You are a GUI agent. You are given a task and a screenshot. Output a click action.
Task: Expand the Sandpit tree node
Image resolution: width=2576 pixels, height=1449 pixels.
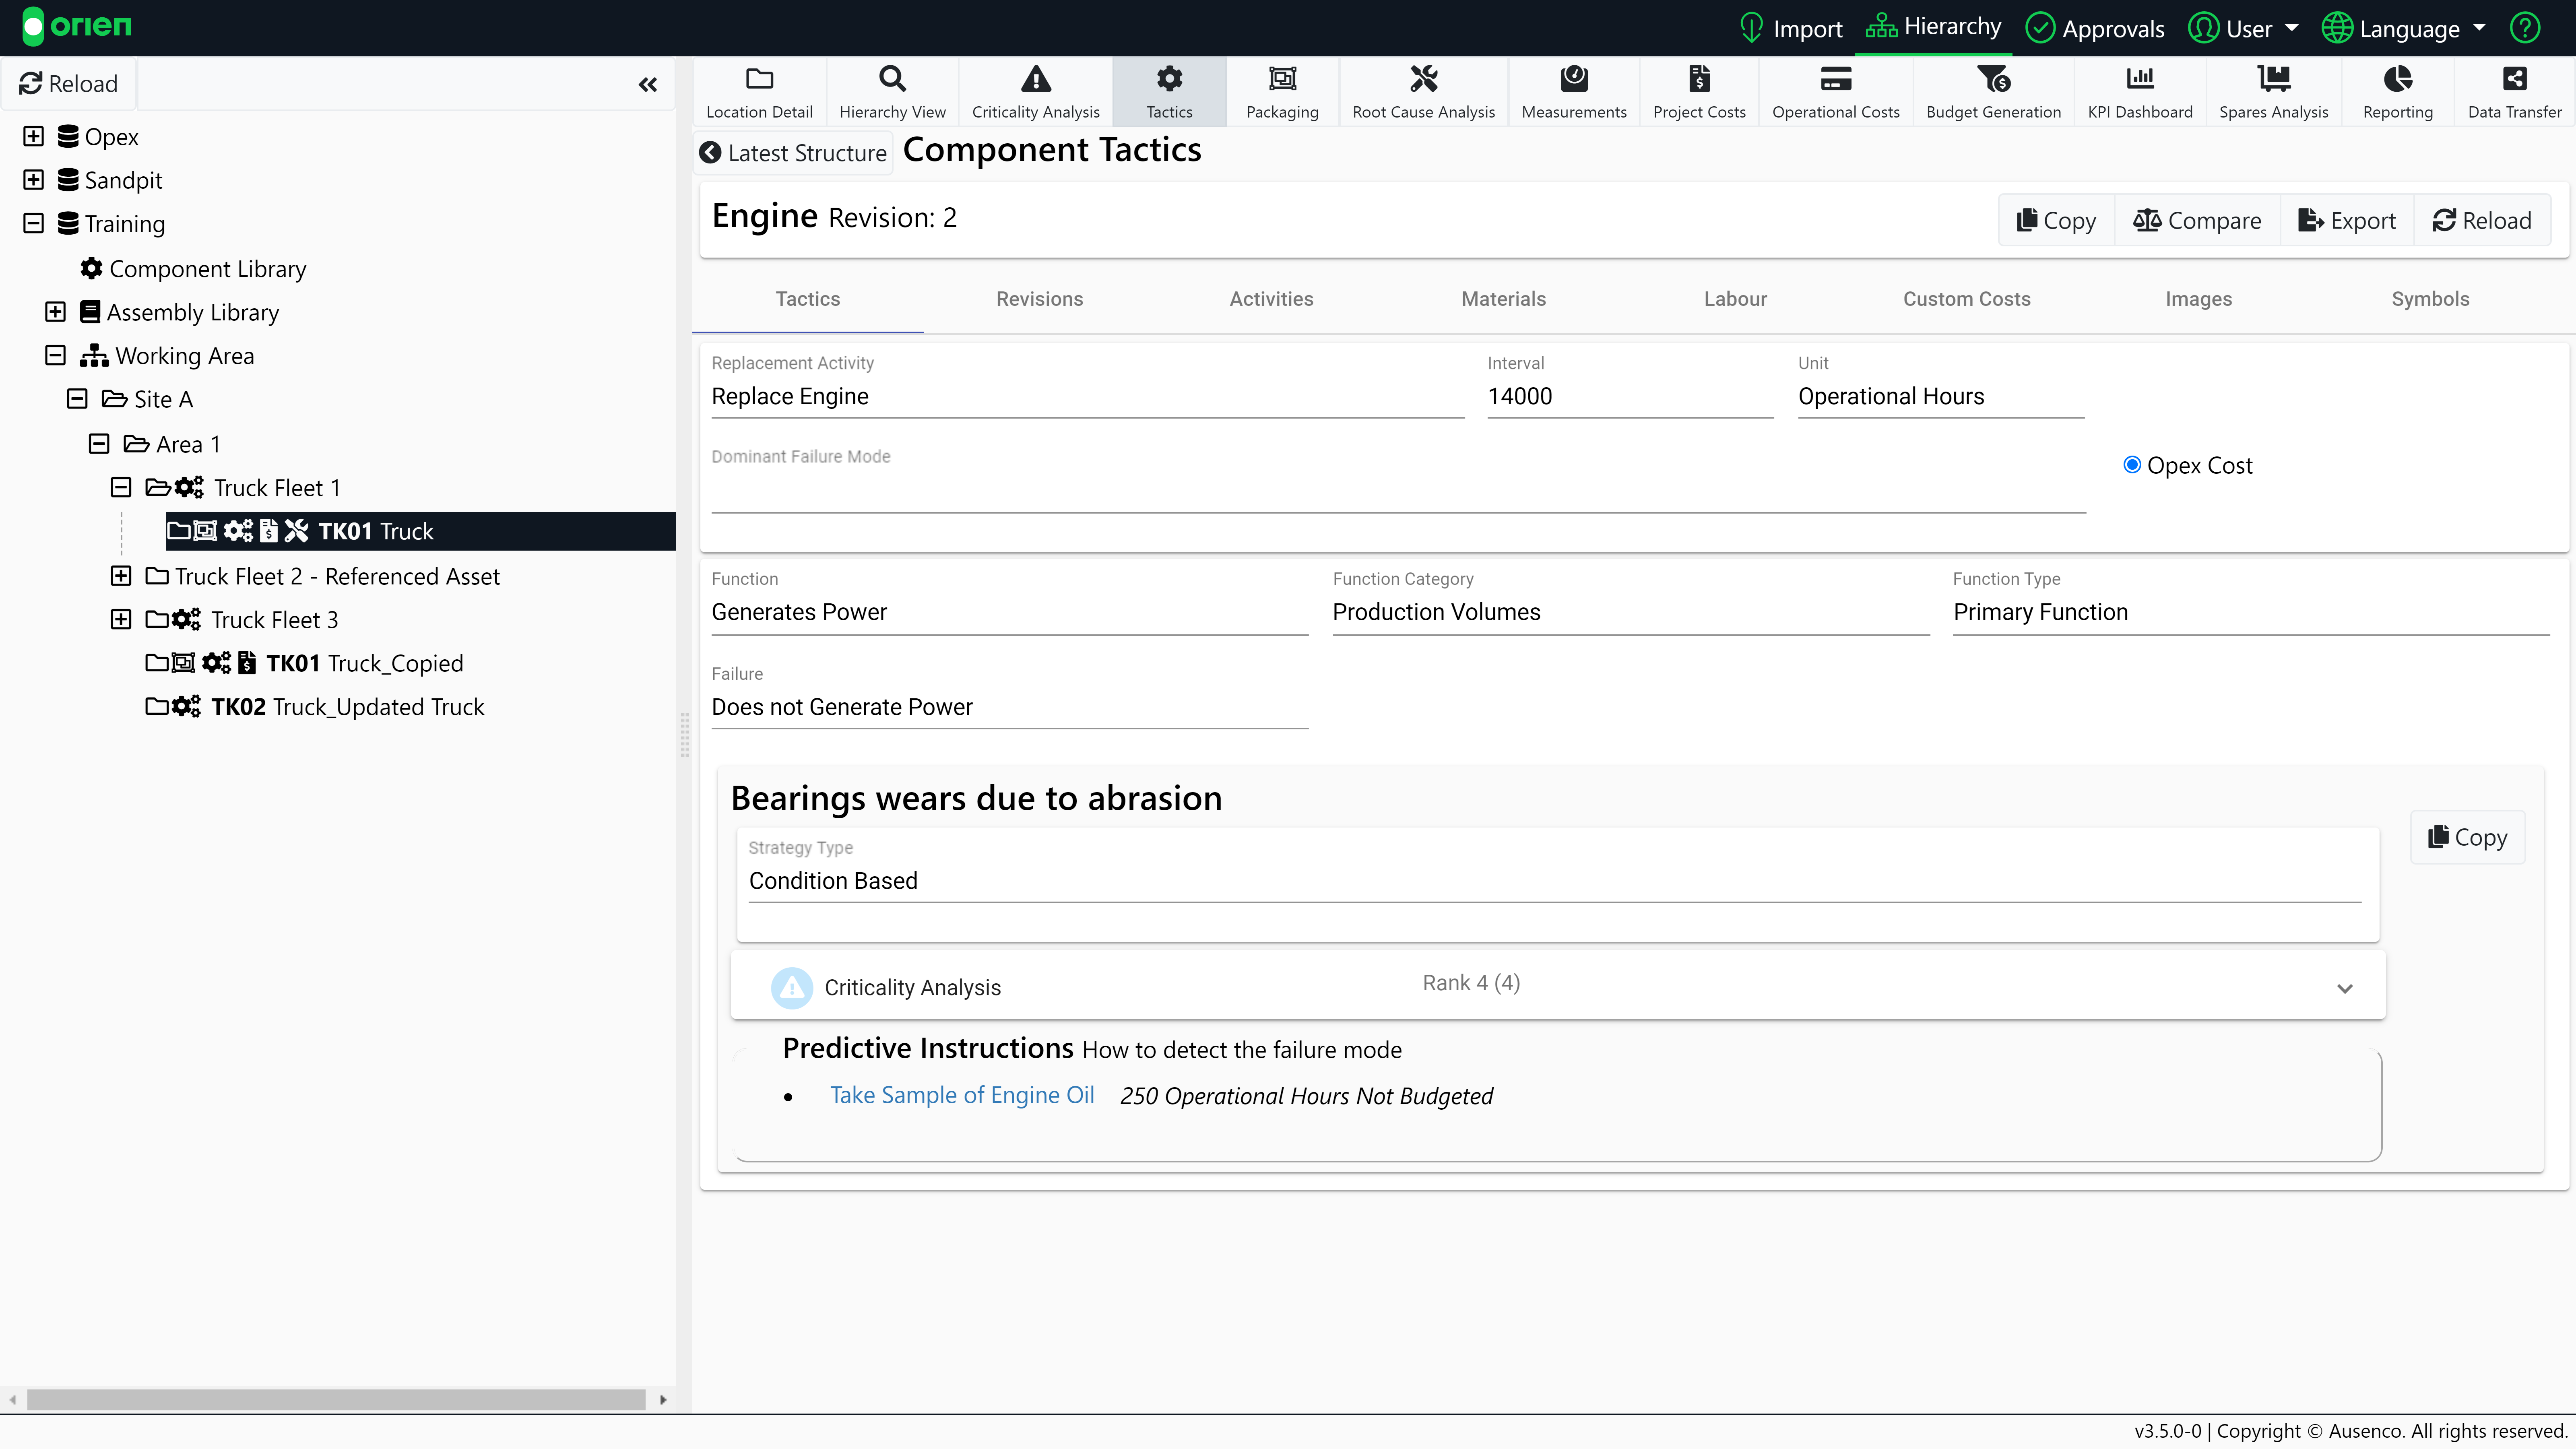(x=34, y=180)
